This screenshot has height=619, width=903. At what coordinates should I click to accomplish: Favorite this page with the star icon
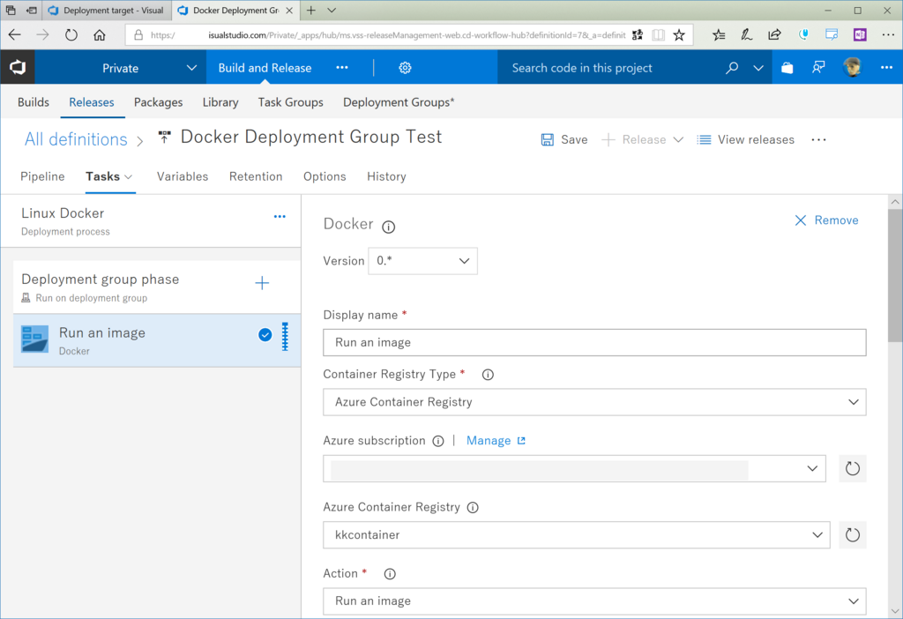tap(679, 35)
